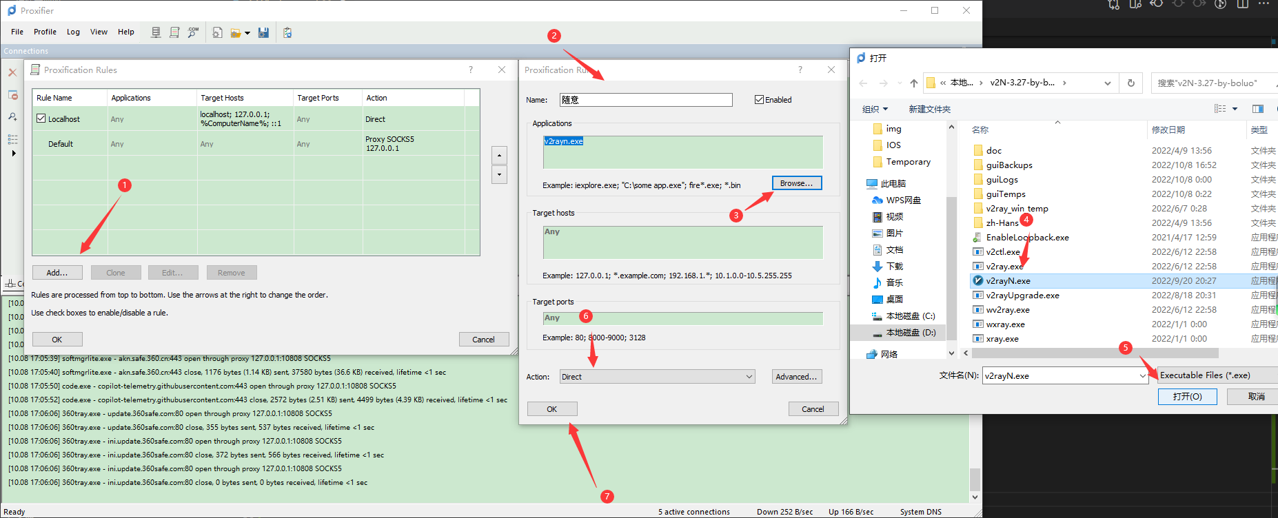Toggle the preview pane button in file dialog
This screenshot has width=1278, height=518.
click(x=1257, y=109)
